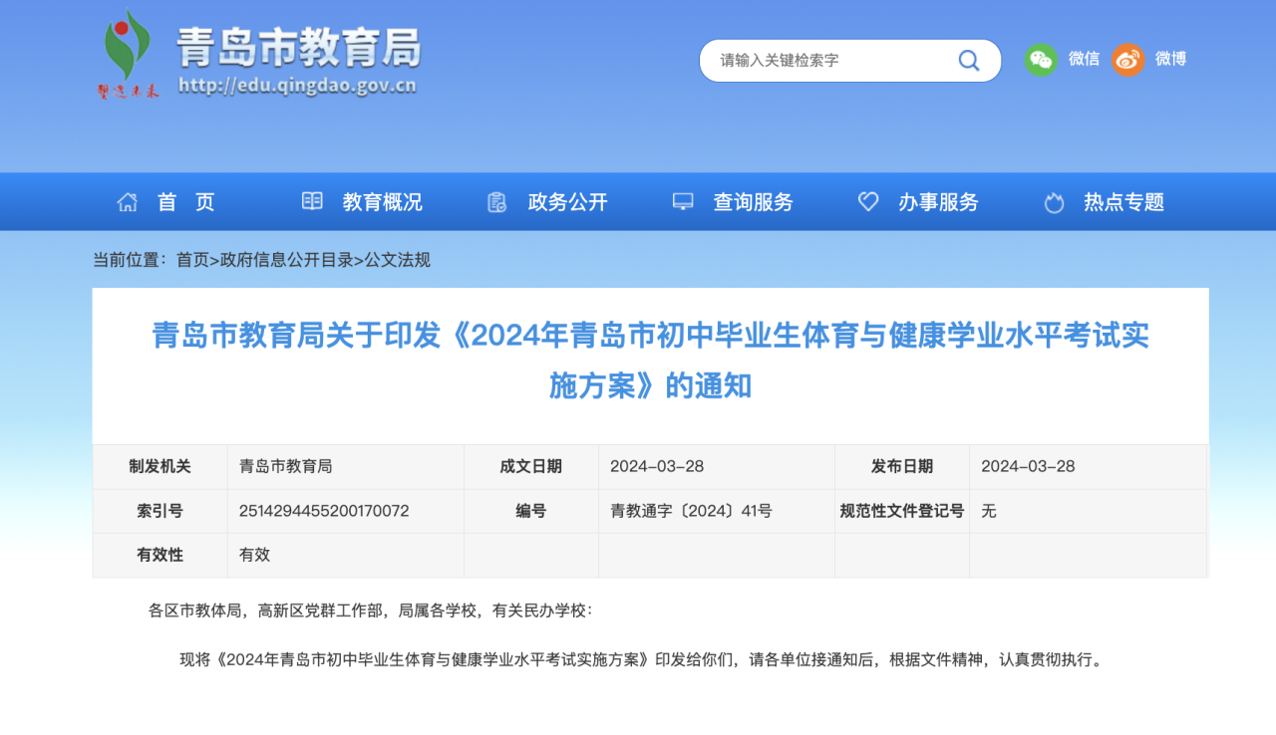Click the paragraph beginning 各区市教体局
The width and height of the screenshot is (1276, 735).
tap(371, 610)
